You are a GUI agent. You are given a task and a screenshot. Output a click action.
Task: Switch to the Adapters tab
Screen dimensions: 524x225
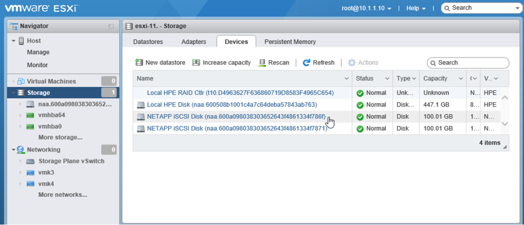194,42
